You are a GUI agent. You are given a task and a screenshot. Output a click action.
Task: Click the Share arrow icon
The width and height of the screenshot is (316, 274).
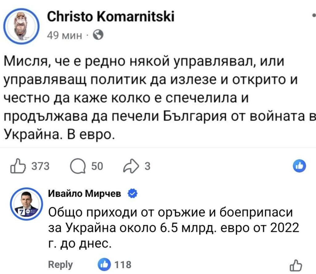[131, 166]
